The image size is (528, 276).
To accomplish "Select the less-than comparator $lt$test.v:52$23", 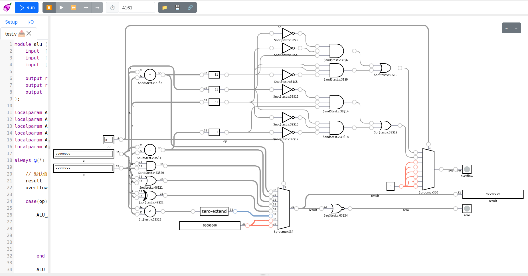I will click(x=150, y=211).
